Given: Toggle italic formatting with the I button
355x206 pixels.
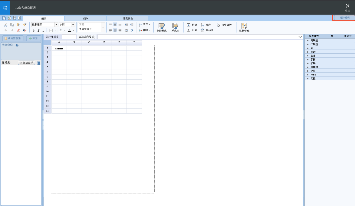Looking at the screenshot, I should (39, 30).
